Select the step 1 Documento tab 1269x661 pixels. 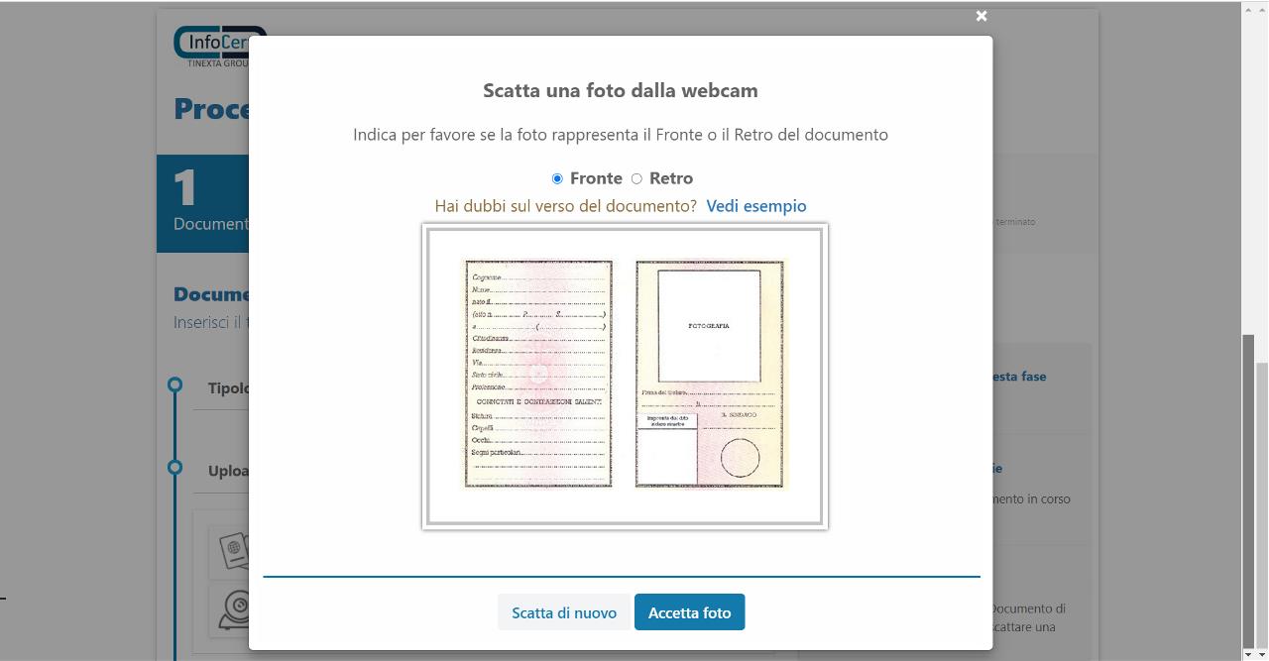203,203
